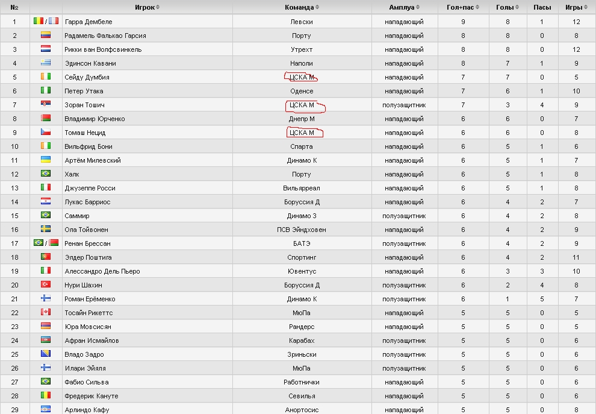Select the Ювентус cell for Алессандро Дель Пьеро
Image resolution: width=596 pixels, height=414 pixels.
coord(301,271)
